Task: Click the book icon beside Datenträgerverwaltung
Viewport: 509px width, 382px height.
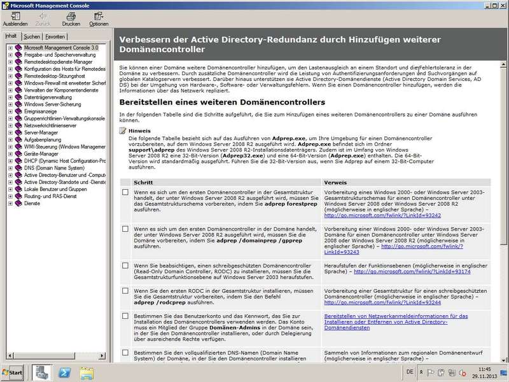Action: coord(18,97)
